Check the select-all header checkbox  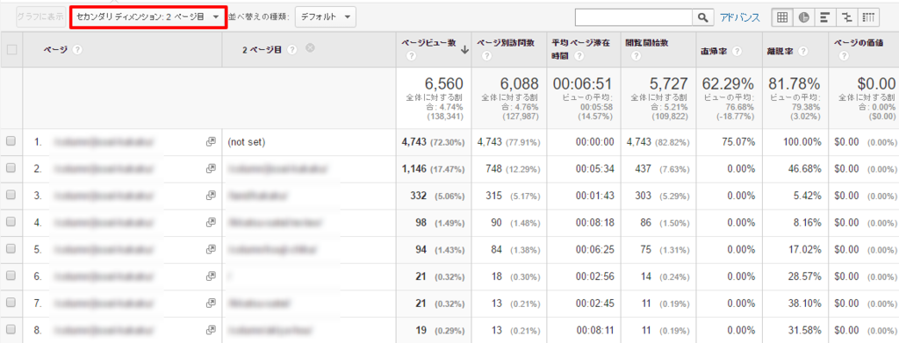click(x=11, y=50)
